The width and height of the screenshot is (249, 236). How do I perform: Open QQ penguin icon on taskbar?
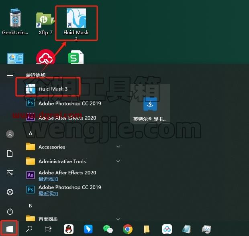pos(69,229)
